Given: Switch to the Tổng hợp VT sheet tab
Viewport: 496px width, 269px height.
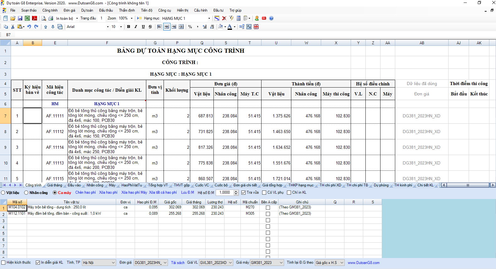Looking at the screenshot, I should click(158, 185).
